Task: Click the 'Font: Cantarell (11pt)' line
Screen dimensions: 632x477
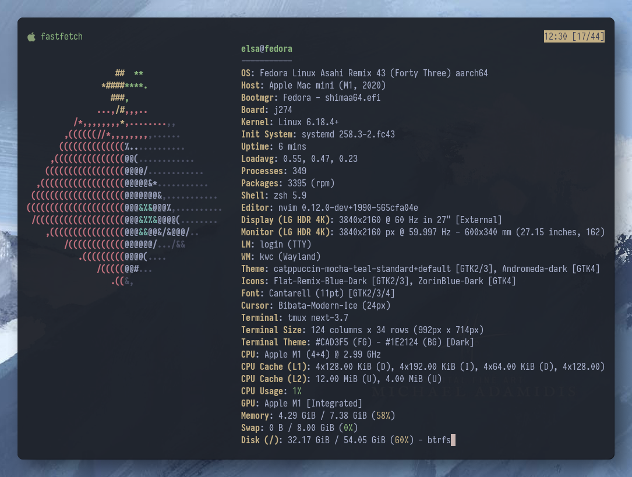Action: tap(317, 294)
